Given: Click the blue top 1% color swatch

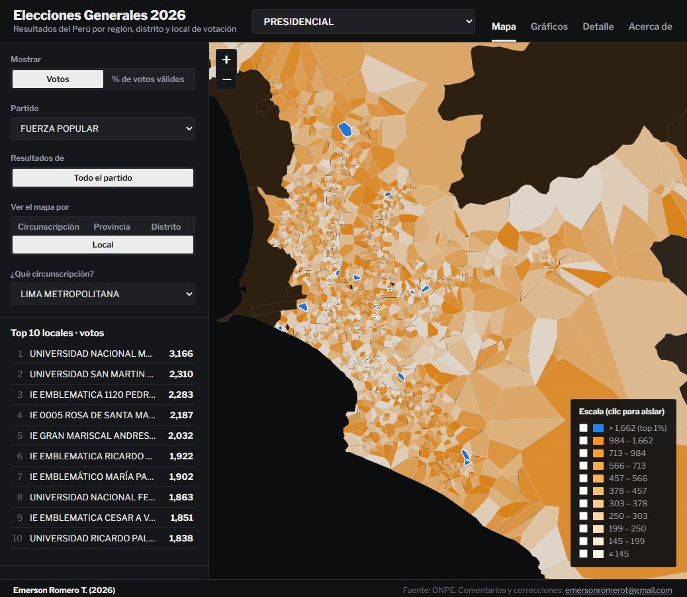Looking at the screenshot, I should click(598, 428).
